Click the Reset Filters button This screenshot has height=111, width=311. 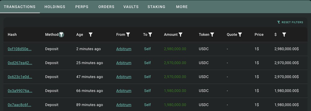(x=290, y=22)
